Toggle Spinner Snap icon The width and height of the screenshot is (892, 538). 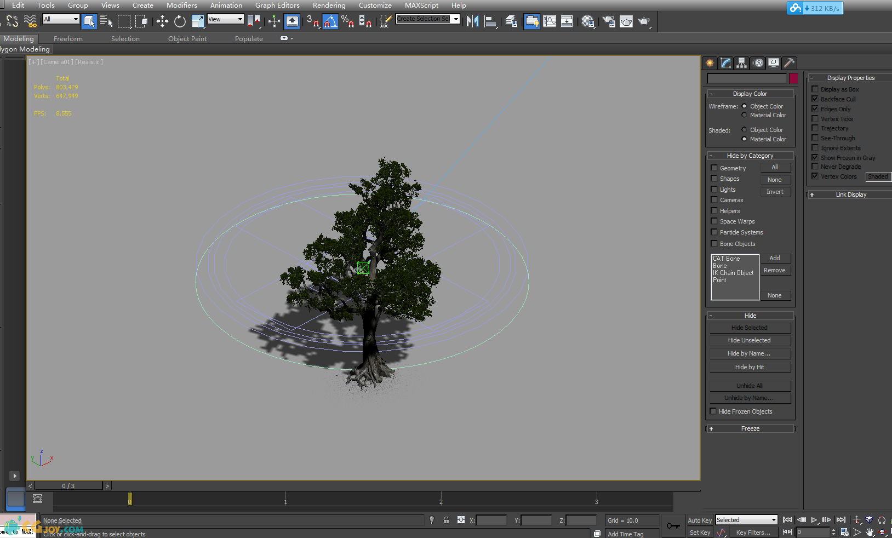365,21
